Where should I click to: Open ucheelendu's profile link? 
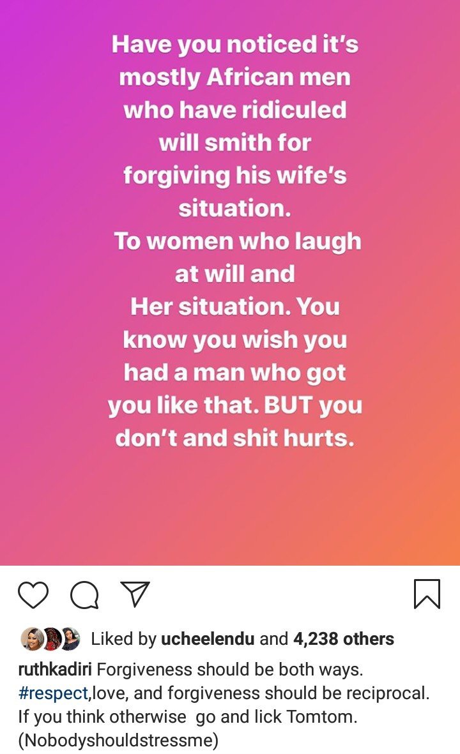208,639
